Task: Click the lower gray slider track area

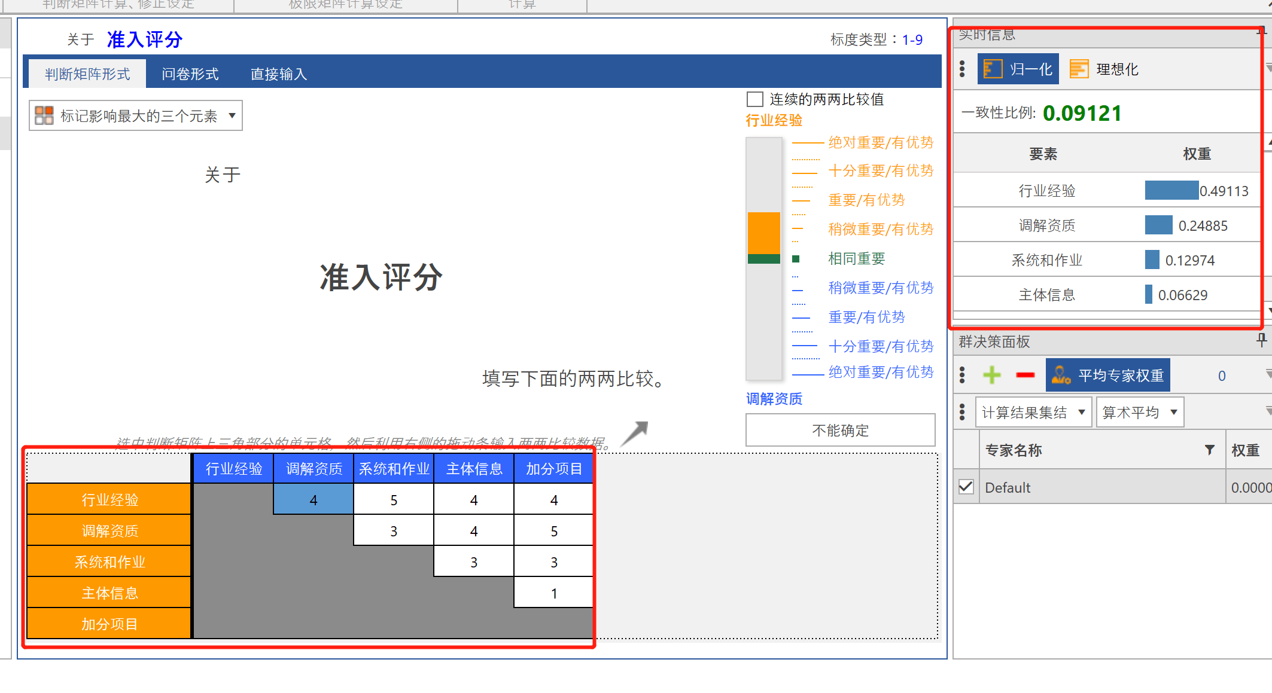Action: coord(764,321)
